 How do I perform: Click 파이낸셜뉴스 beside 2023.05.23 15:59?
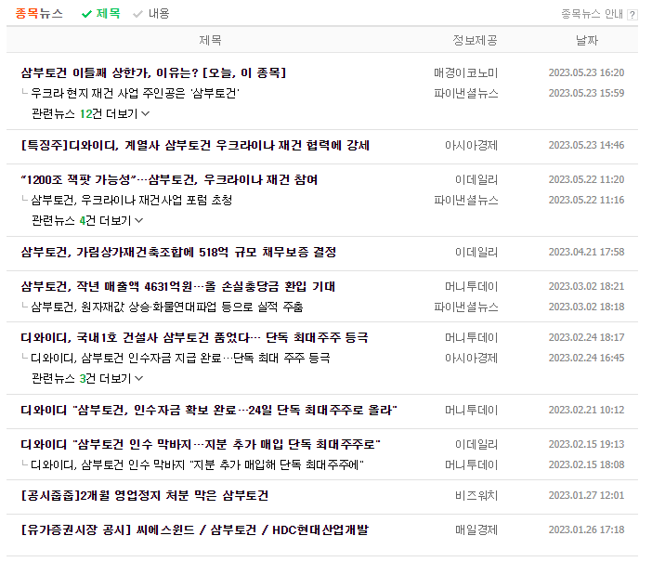point(465,93)
